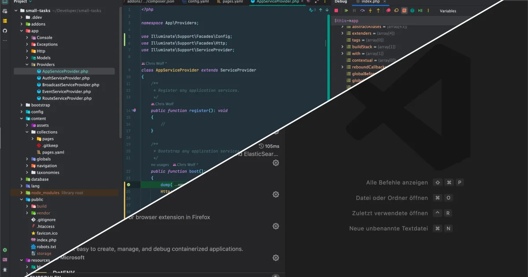Image resolution: width=528 pixels, height=277 pixels.
Task: Collapse the app folder
Action: (x=22, y=31)
